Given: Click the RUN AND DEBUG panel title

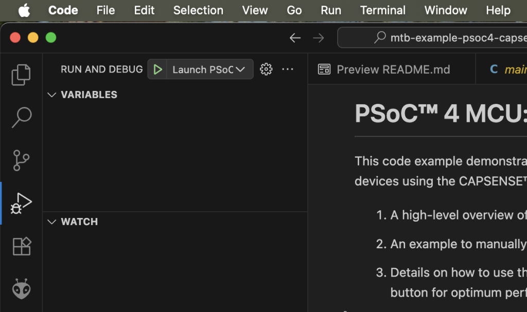Looking at the screenshot, I should click(102, 69).
